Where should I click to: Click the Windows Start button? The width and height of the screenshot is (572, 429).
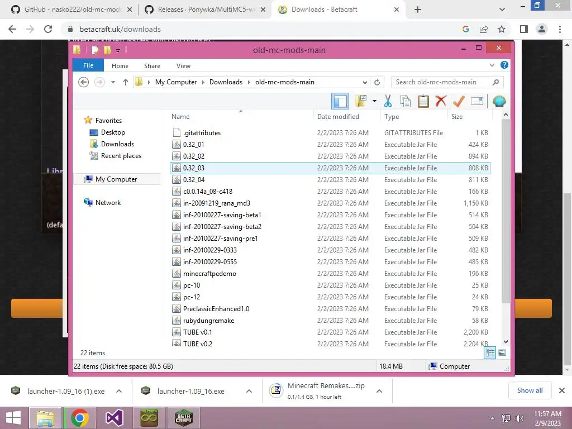13,418
